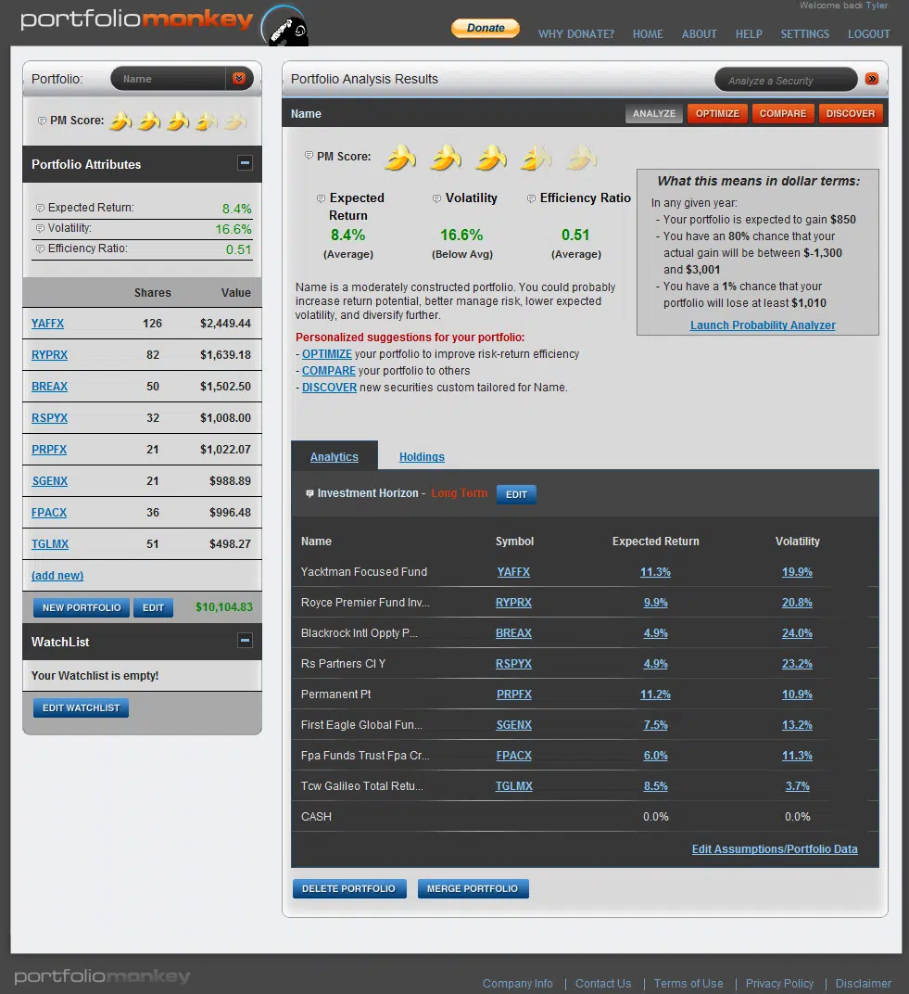This screenshot has width=909, height=994.
Task: Follow the Edit Assumptions/Portfolio Data link
Action: pyautogui.click(x=775, y=848)
